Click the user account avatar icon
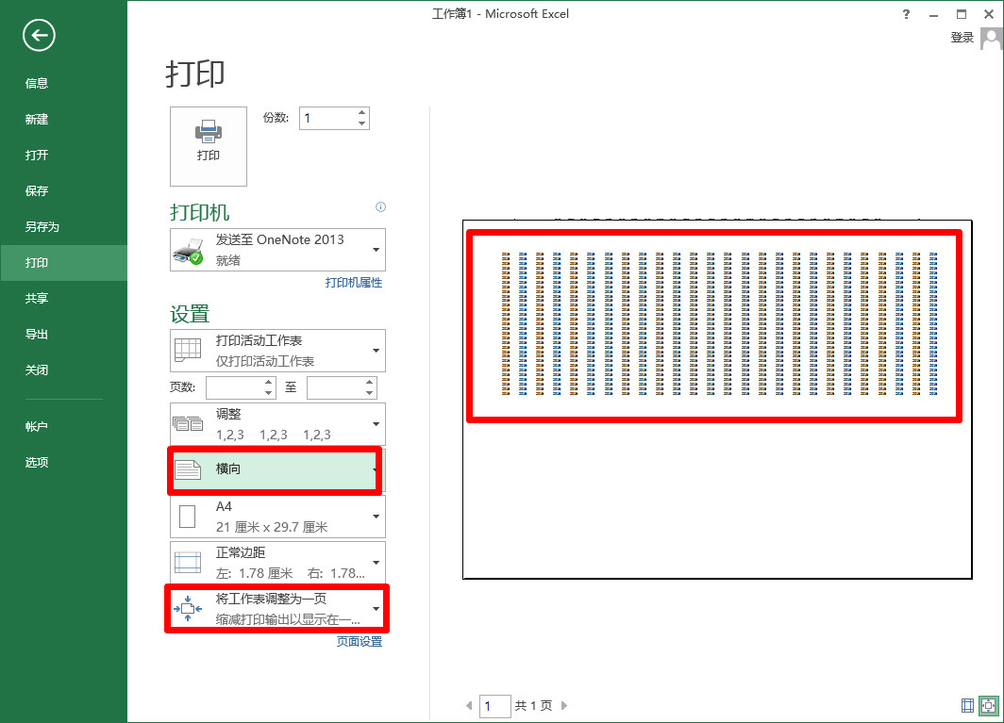This screenshot has height=723, width=1004. (x=991, y=38)
